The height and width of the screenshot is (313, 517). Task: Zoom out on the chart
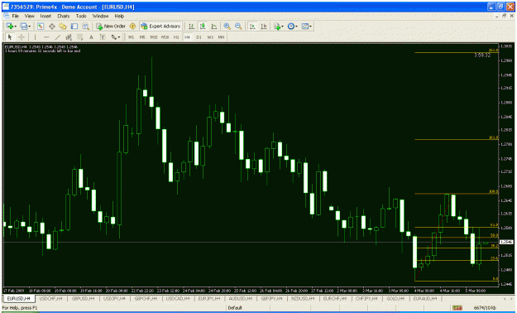(x=238, y=26)
